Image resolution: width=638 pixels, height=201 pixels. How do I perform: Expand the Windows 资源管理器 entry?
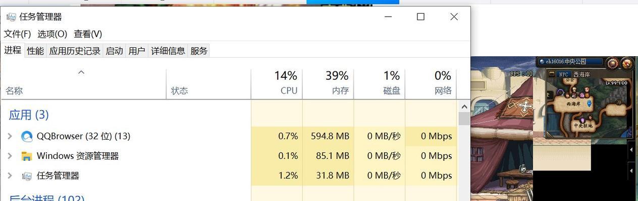[9, 156]
